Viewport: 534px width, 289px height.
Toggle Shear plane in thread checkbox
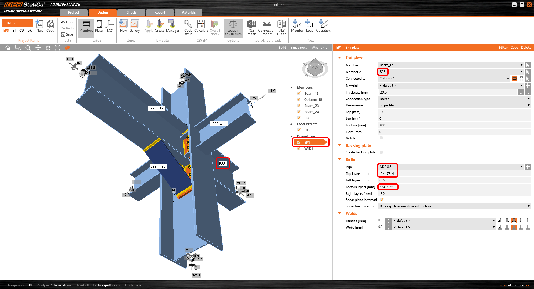pyautogui.click(x=382, y=200)
